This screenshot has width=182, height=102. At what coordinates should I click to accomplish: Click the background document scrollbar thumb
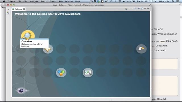181,17
